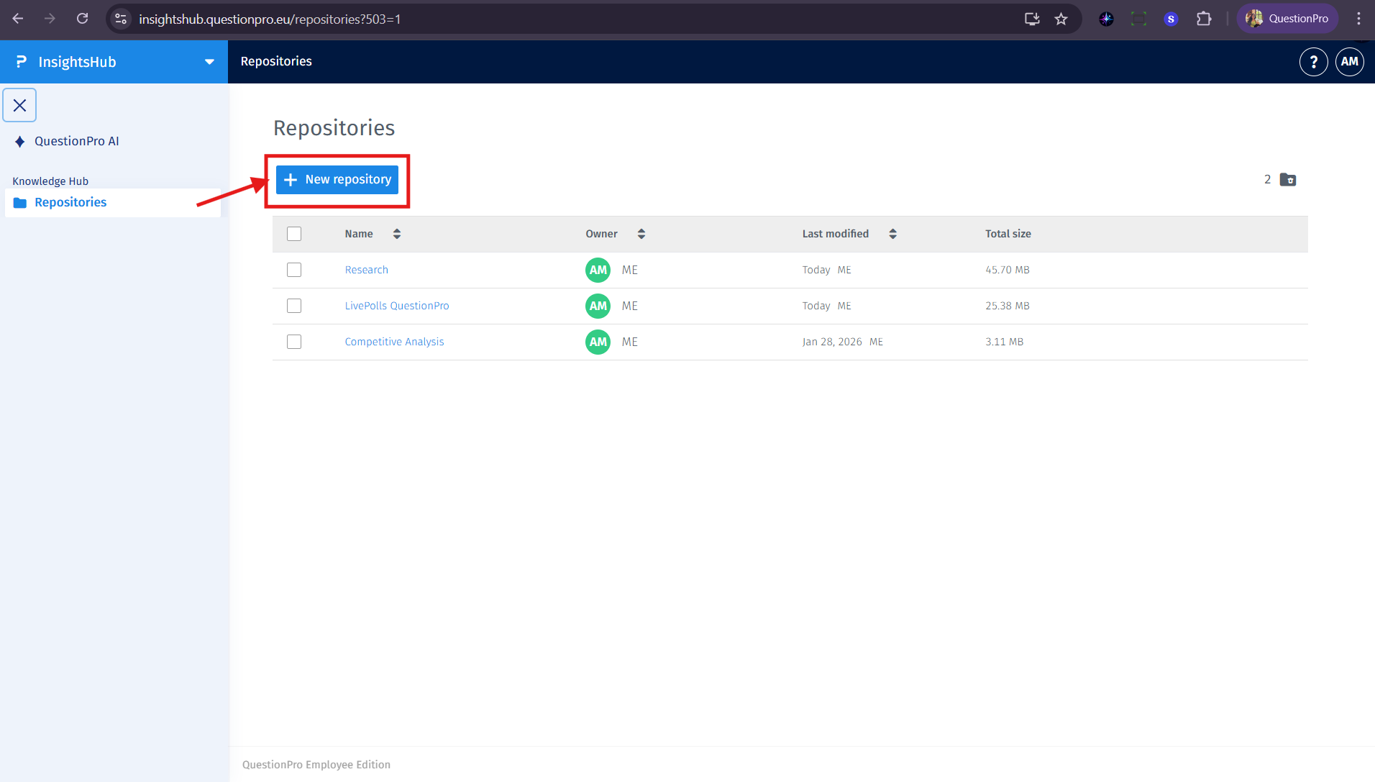Open the help question mark icon
1375x782 pixels.
pyautogui.click(x=1313, y=62)
